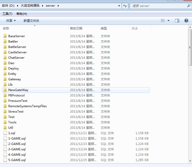The width and height of the screenshot is (192, 167).
Task: Select the 5-GAME.sql file icon
Action: tap(5, 160)
